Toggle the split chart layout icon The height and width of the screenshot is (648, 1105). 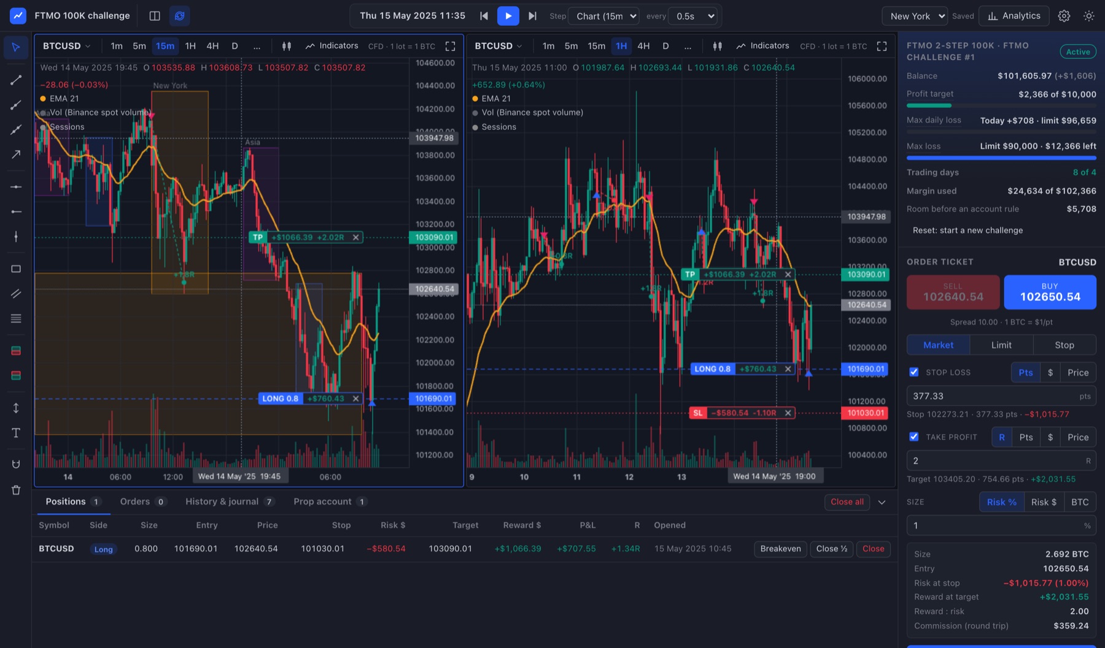point(155,16)
